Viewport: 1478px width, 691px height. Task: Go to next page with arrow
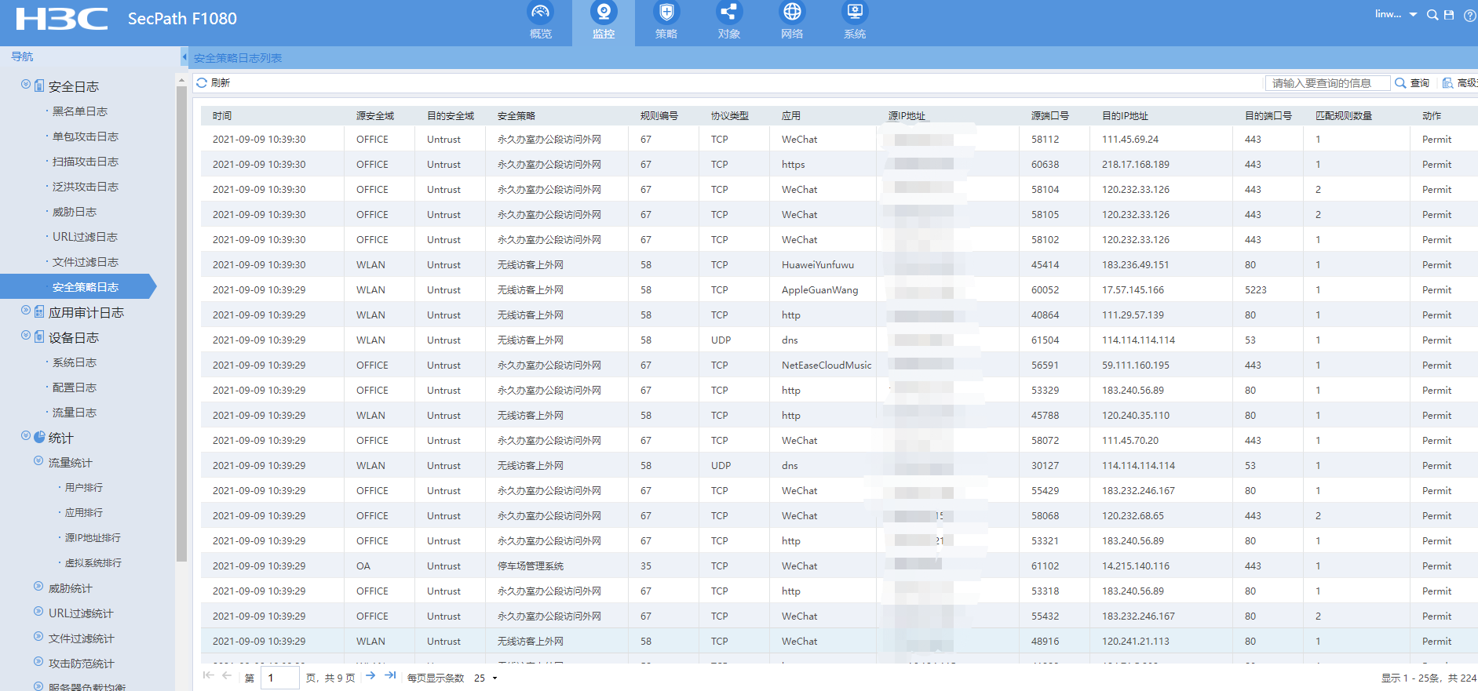[x=370, y=676]
